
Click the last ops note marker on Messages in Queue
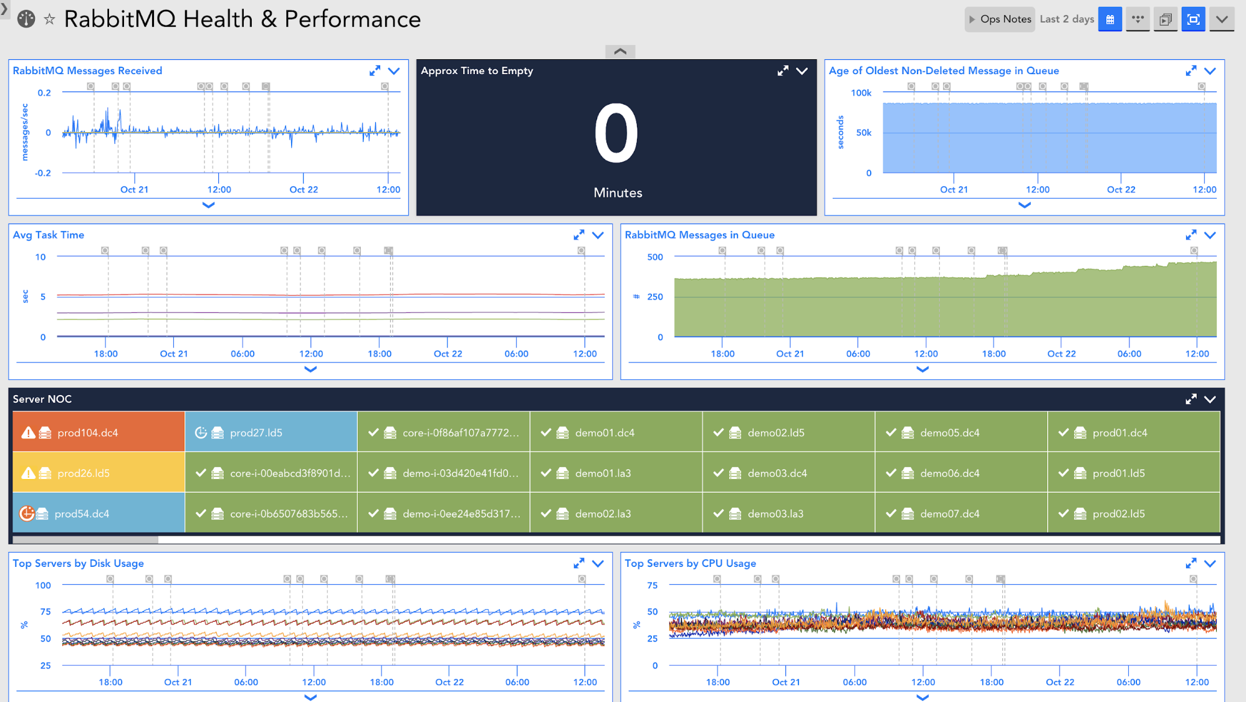[x=1194, y=250]
